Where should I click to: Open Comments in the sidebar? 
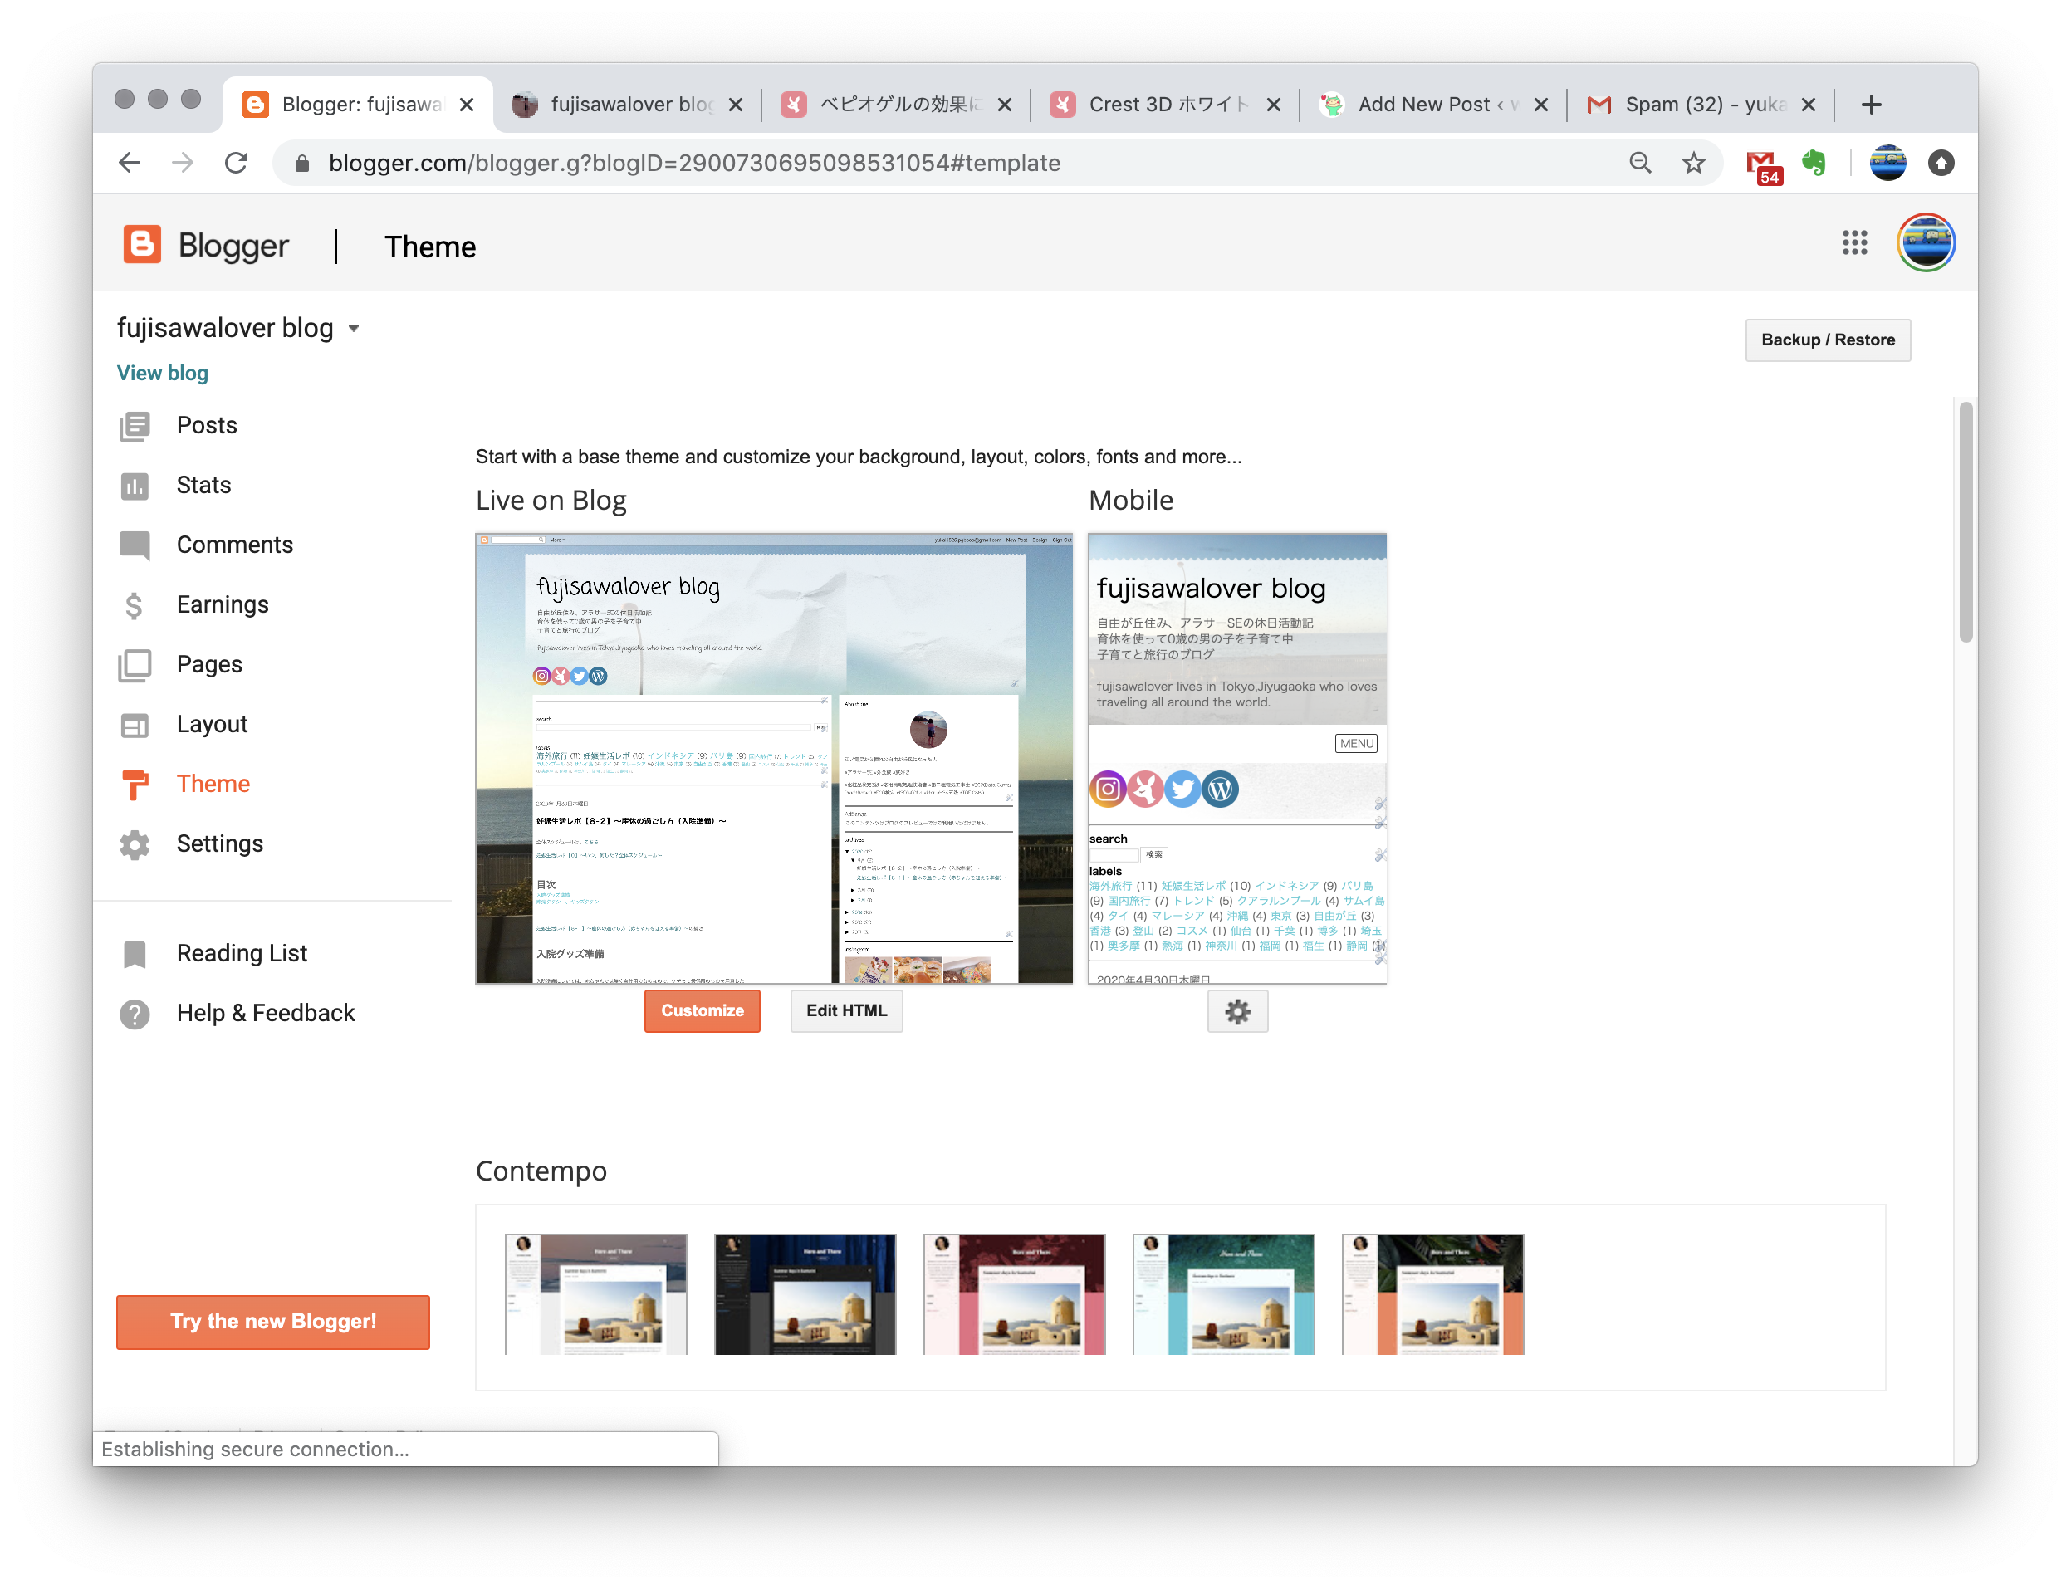(235, 545)
